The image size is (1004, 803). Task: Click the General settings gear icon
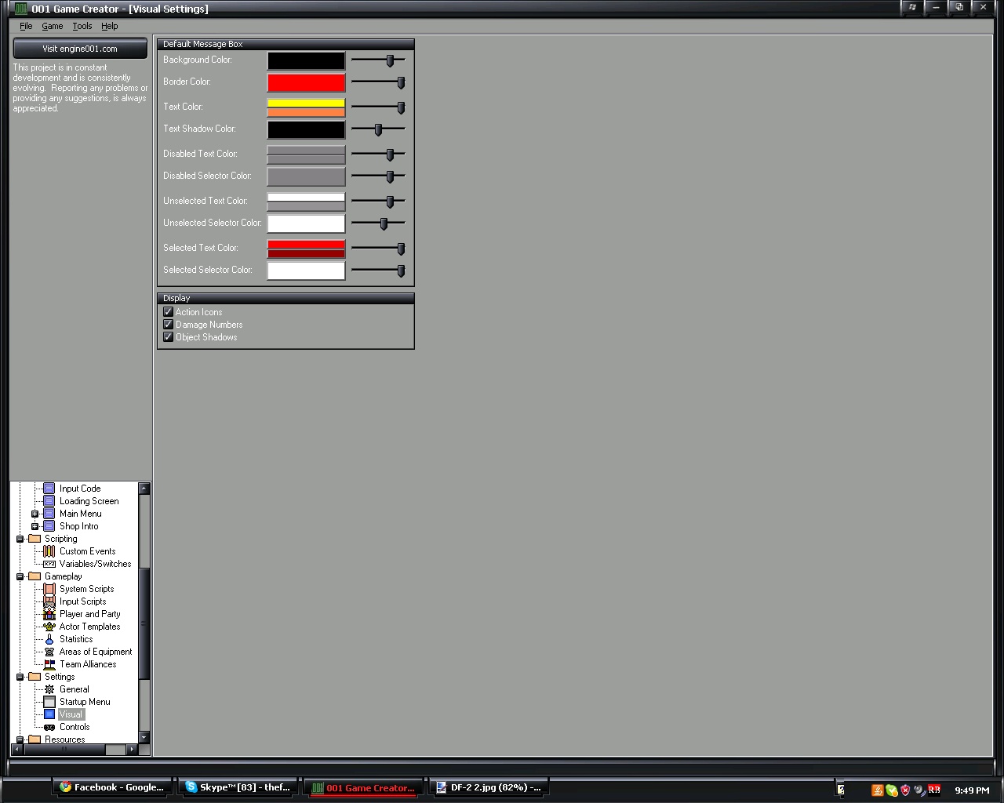49,689
